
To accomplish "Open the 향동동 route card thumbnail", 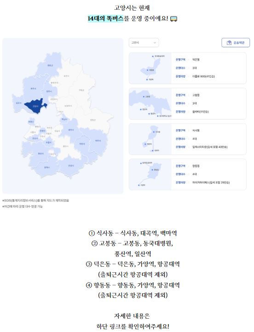I will (150, 174).
